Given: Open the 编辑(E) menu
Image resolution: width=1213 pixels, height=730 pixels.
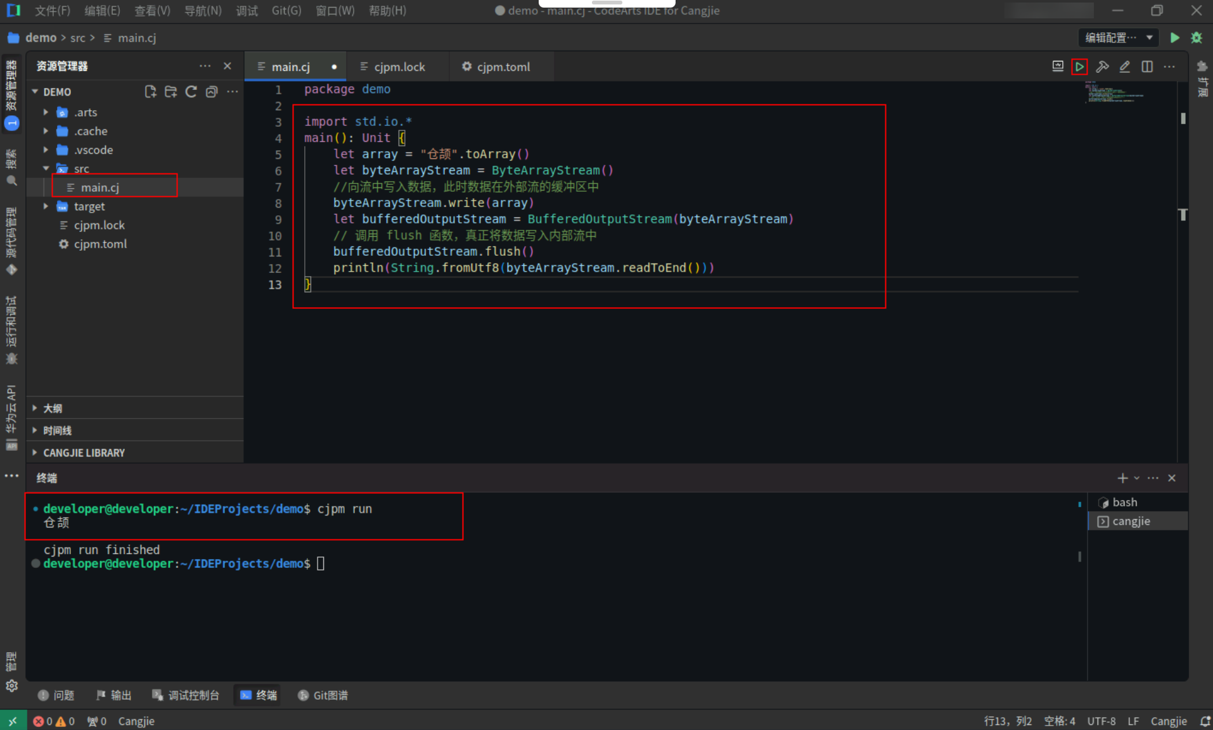Looking at the screenshot, I should click(102, 11).
